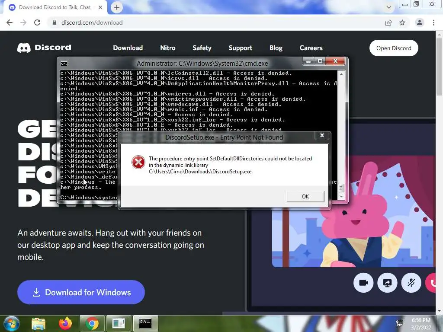
Task: Click the xusb22.inf_loc Access is denied line
Action: [172, 120]
